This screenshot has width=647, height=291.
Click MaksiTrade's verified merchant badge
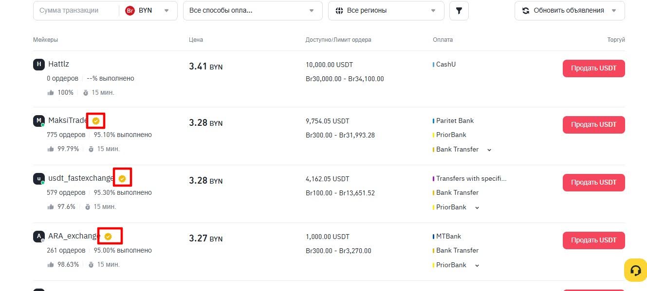96,120
